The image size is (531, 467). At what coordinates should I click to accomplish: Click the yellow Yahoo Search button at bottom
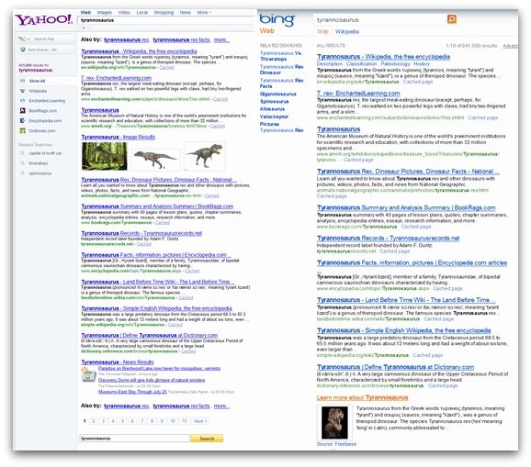click(207, 439)
